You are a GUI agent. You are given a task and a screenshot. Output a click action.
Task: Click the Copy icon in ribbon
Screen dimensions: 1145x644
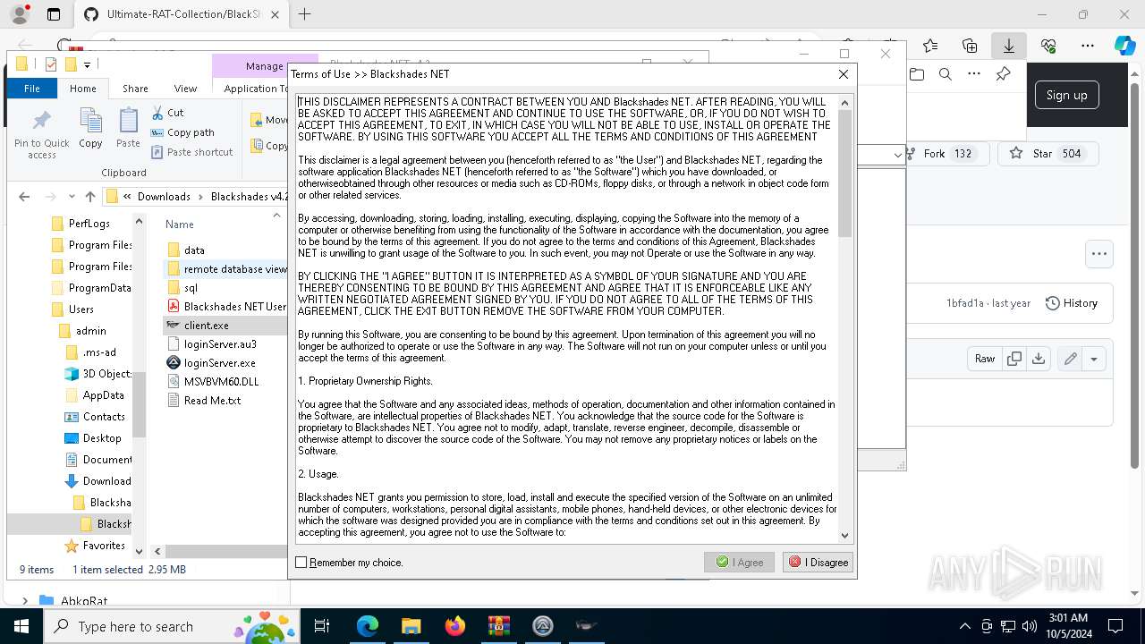coord(90,128)
